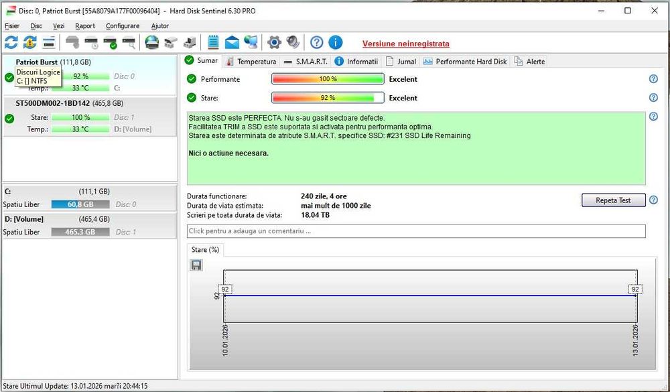Click help icon beside Stare bar

653,97
